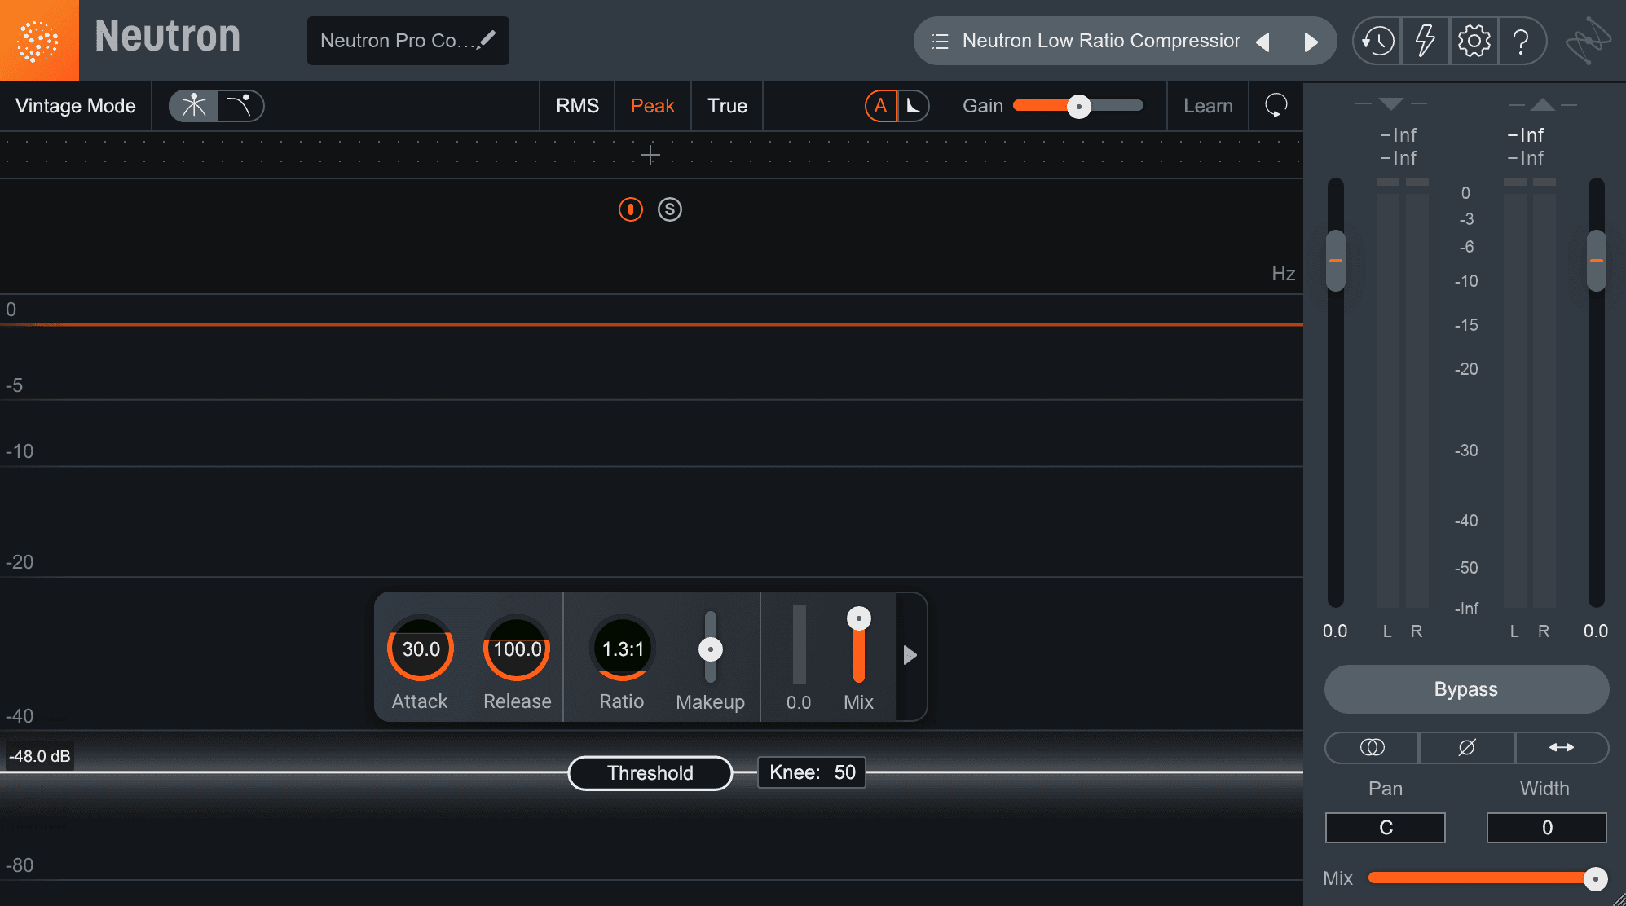Adjust the Gain slider handle
This screenshot has height=906, width=1626.
(x=1079, y=106)
